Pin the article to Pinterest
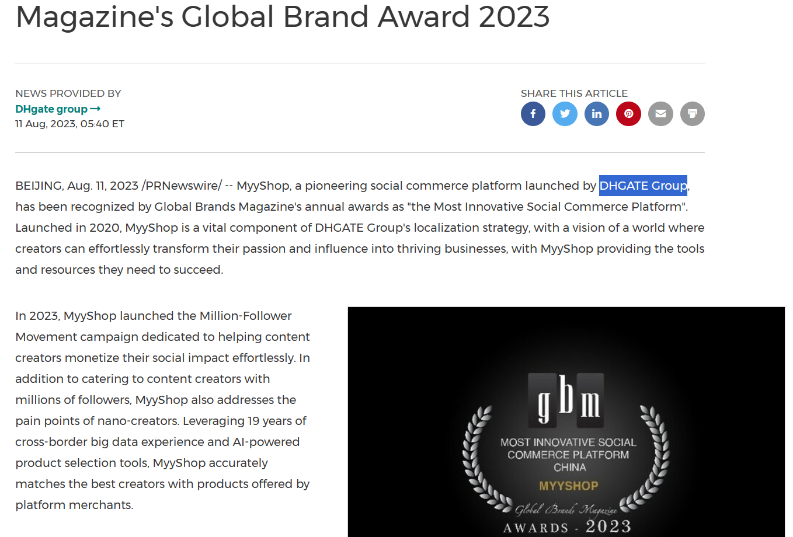The width and height of the screenshot is (793, 537). pyautogui.click(x=628, y=114)
